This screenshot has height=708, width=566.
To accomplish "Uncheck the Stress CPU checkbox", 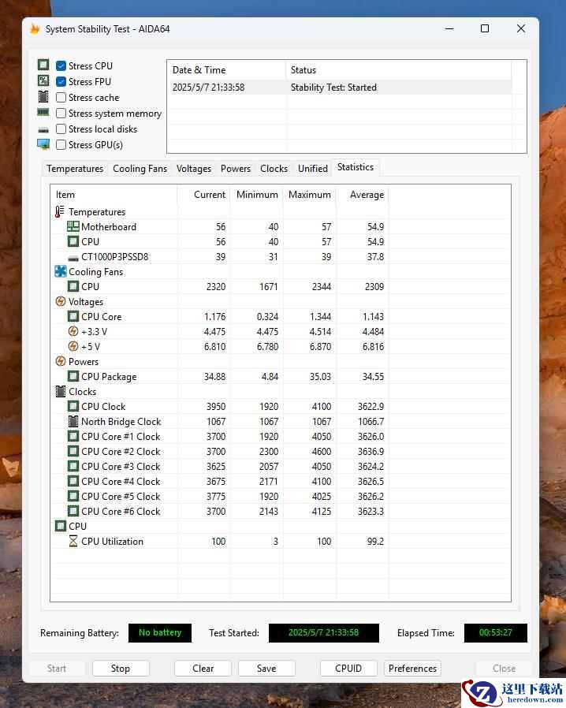I will point(61,66).
